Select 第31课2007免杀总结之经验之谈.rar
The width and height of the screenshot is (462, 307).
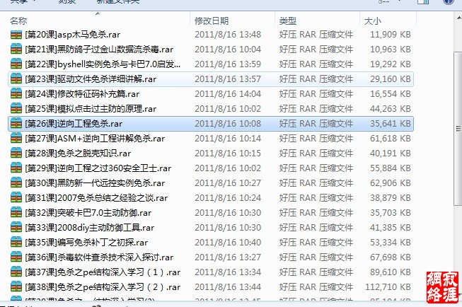click(96, 198)
